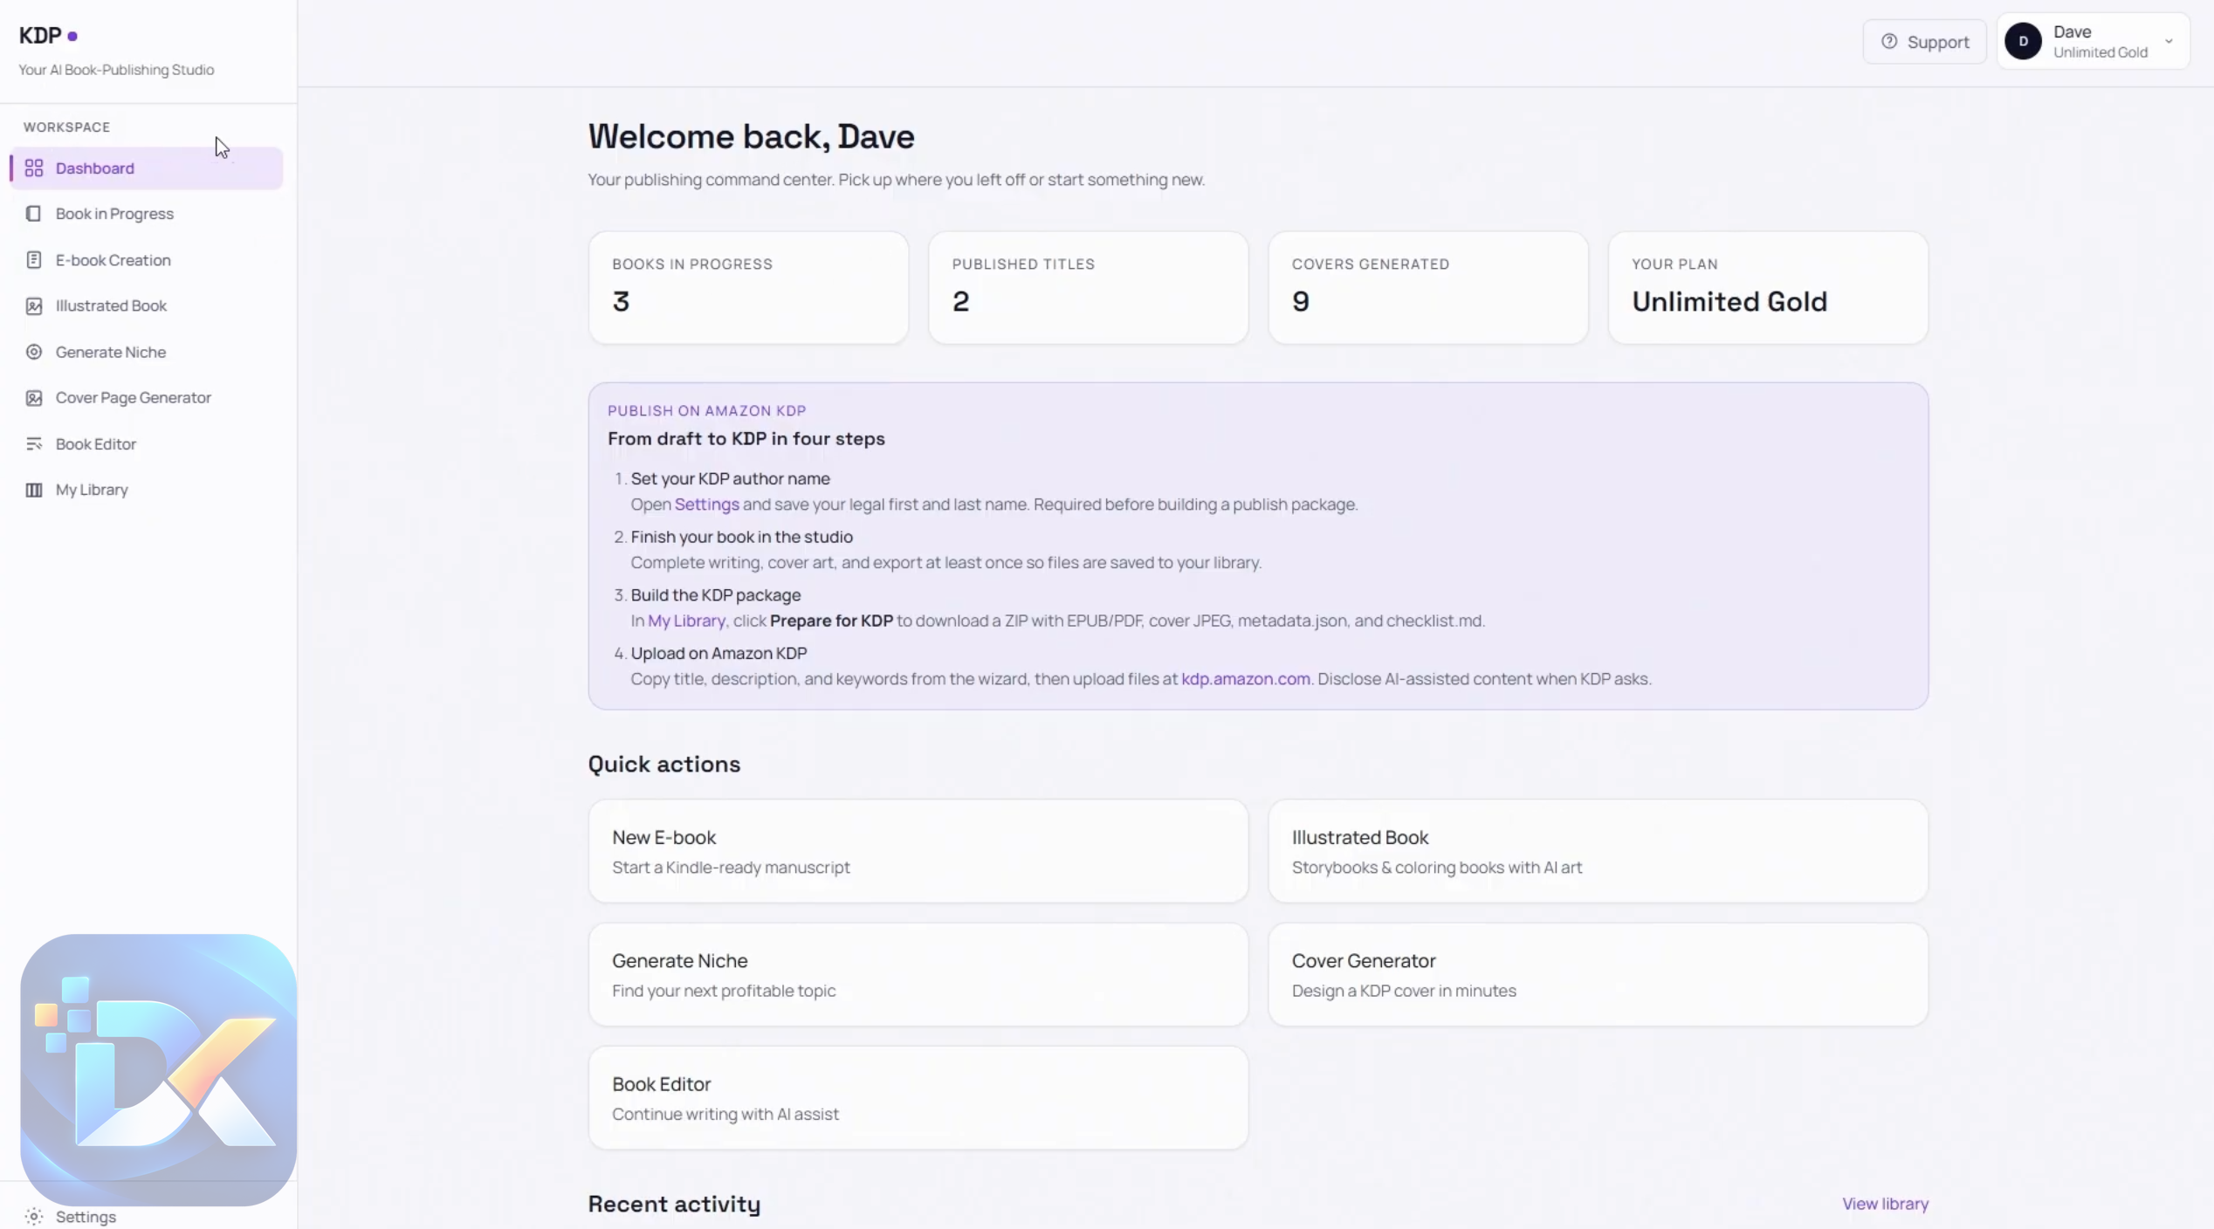The height and width of the screenshot is (1229, 2214).
Task: Follow the Settings link in step 1
Action: click(706, 505)
